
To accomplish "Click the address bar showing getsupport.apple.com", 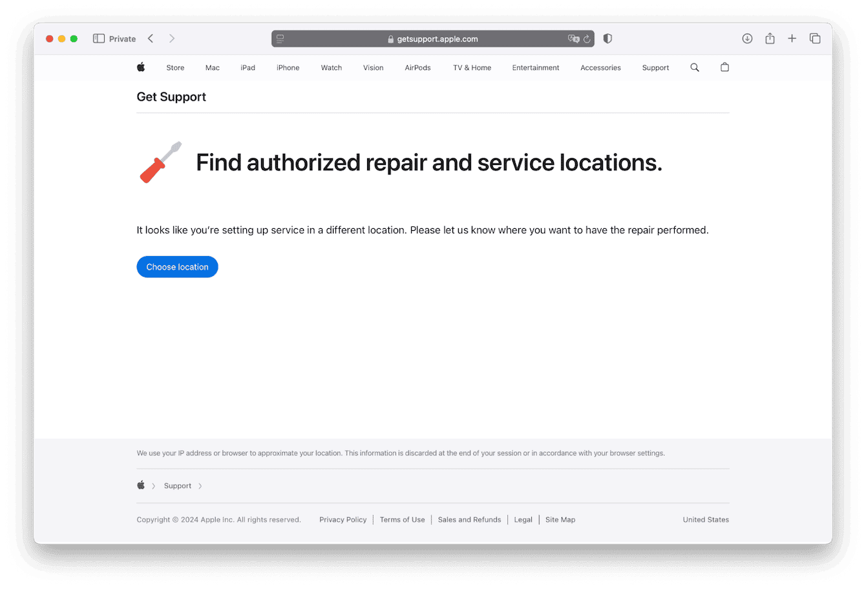I will pyautogui.click(x=433, y=39).
